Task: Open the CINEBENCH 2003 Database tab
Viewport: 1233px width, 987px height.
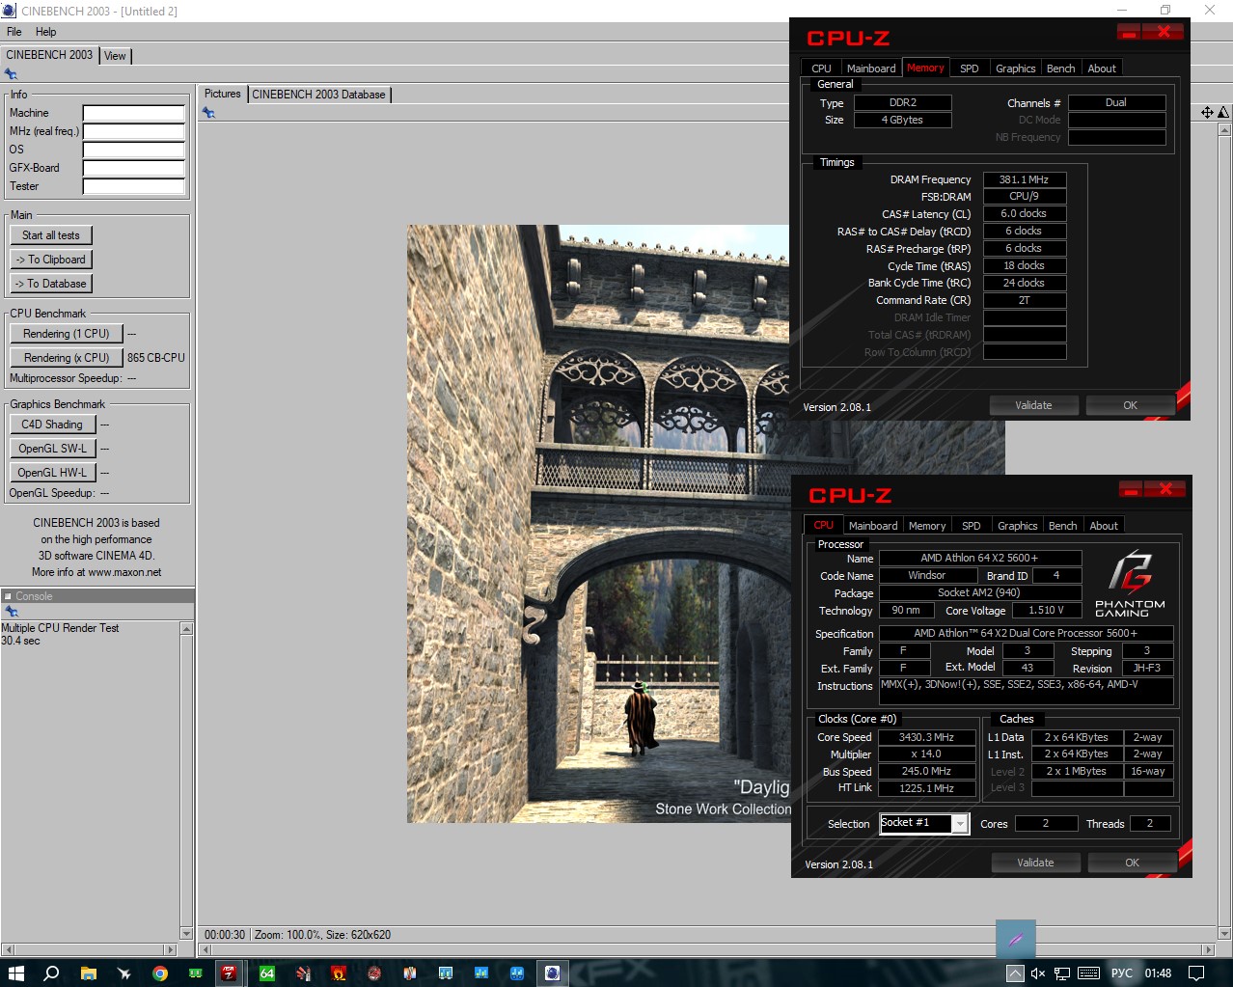Action: [318, 95]
